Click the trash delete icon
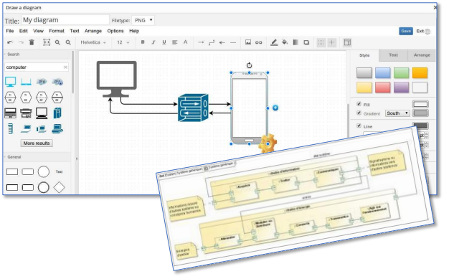Image resolution: width=454 pixels, height=279 pixels. [32, 42]
